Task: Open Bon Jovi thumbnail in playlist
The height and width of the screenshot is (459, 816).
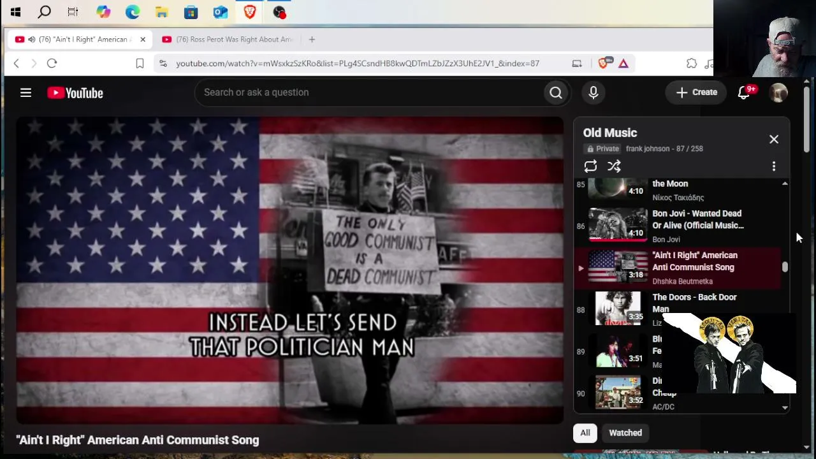Action: pyautogui.click(x=618, y=224)
